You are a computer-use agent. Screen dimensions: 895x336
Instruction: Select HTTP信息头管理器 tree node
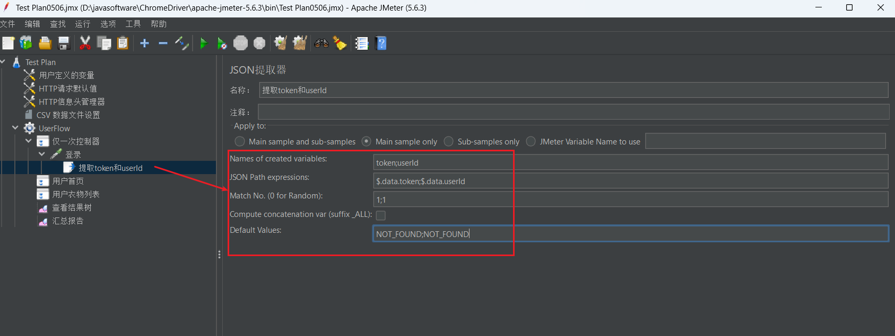coord(72,102)
